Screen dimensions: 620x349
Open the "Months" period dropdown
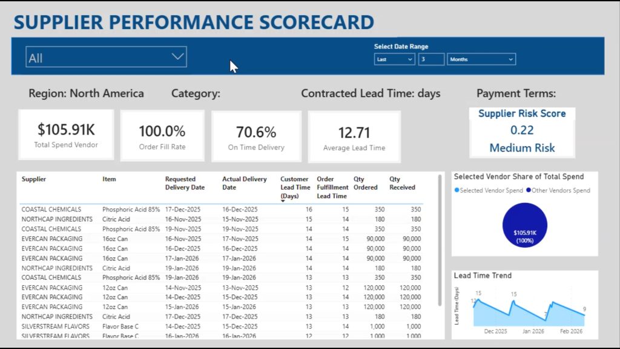[481, 59]
